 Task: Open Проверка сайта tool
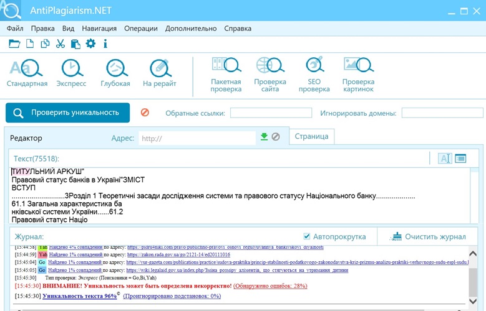pyautogui.click(x=270, y=75)
